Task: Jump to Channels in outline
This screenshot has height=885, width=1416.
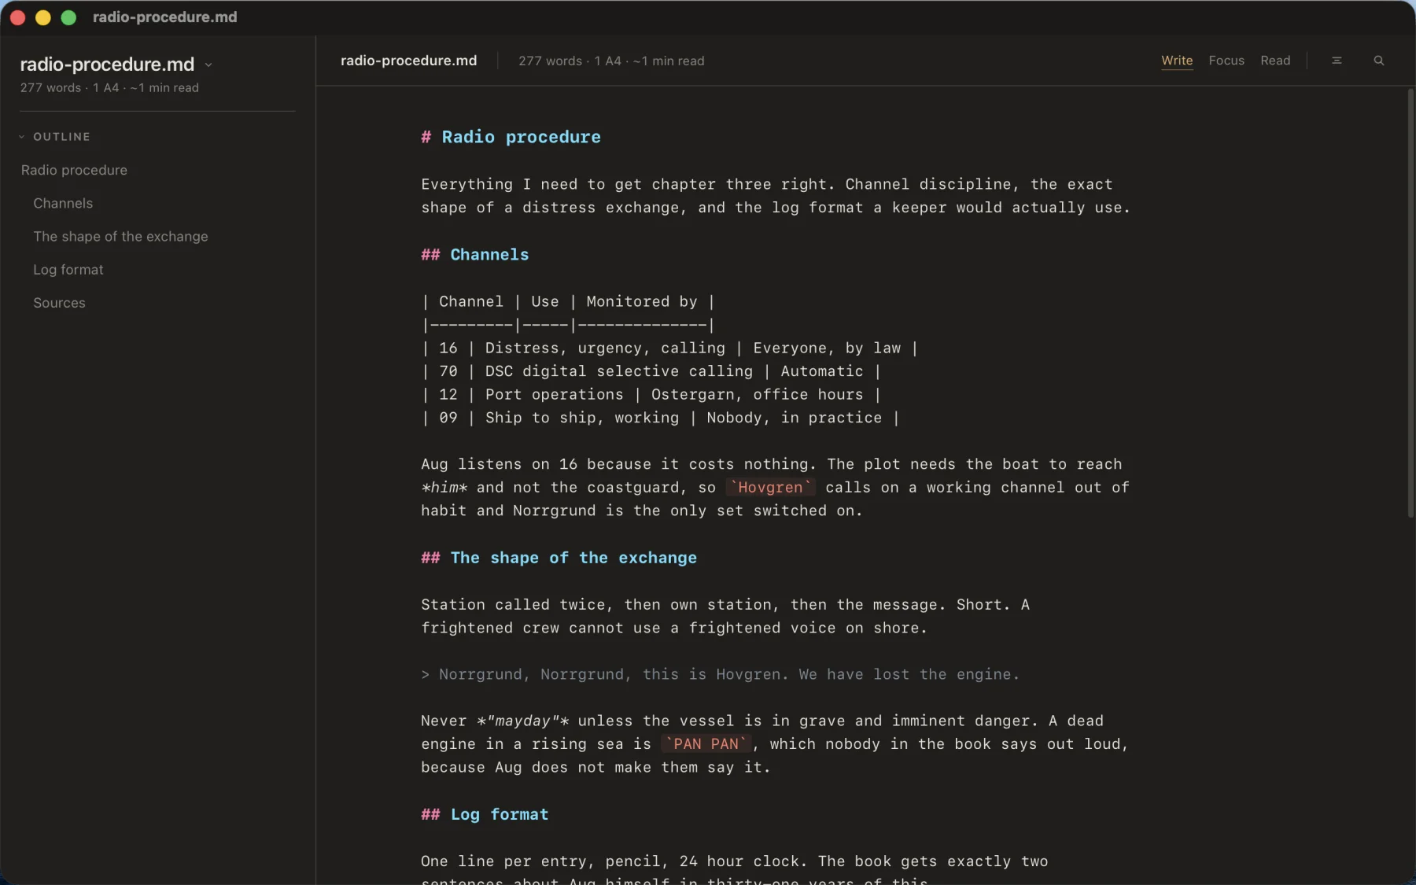Action: click(63, 203)
